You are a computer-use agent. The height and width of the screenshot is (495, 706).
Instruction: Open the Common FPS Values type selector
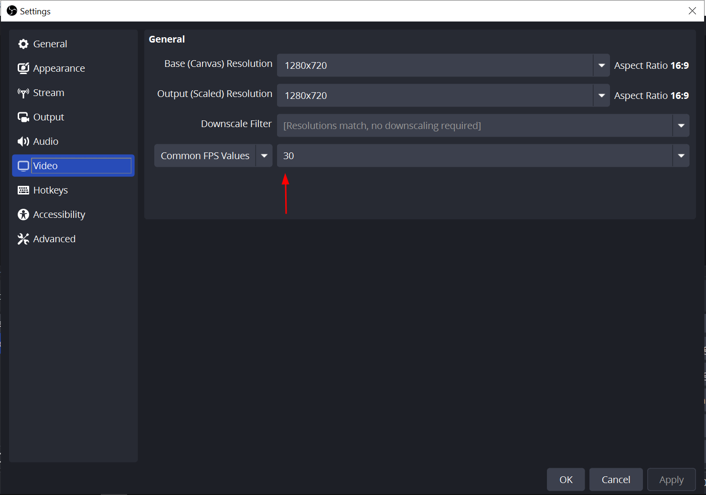pyautogui.click(x=213, y=156)
